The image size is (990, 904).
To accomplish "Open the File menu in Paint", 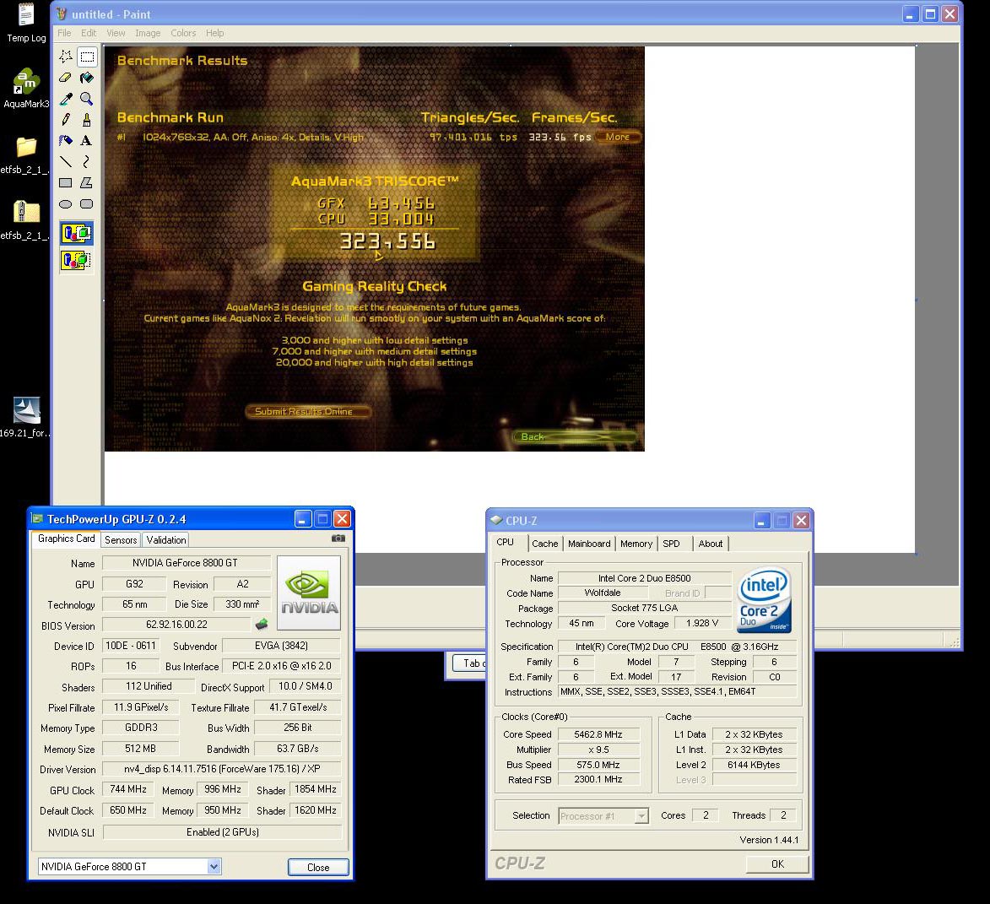I will pyautogui.click(x=64, y=33).
